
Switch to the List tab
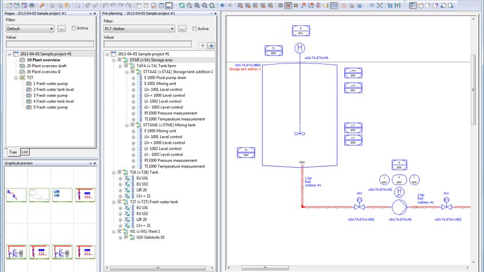25,152
